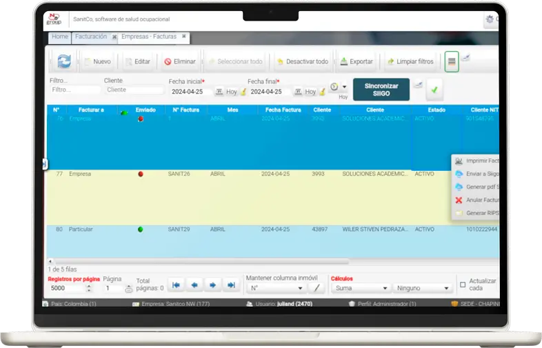542x348 pixels.
Task: Enable the Actualizar cada checkbox
Action: coord(463,285)
